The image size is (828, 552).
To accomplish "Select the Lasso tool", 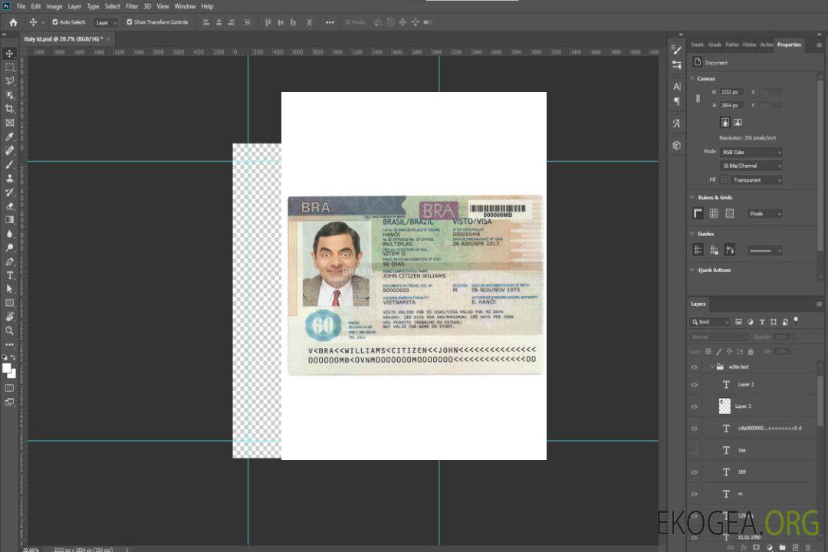I will 9,80.
